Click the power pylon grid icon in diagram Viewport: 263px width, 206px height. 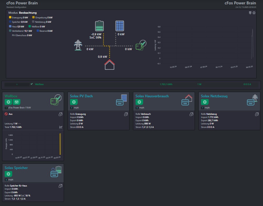78,45
